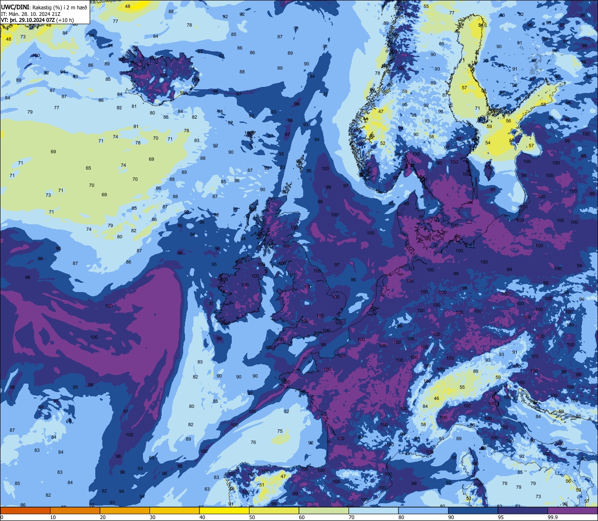Click the humidity value "52" in southern Norway
The image size is (598, 521).
click(383, 143)
